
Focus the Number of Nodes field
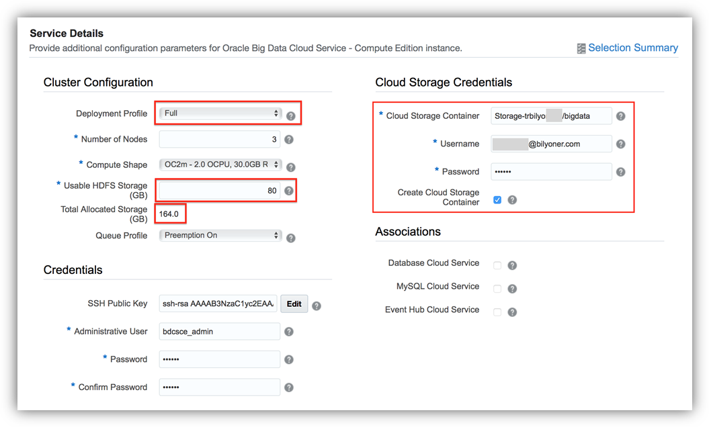click(x=220, y=140)
